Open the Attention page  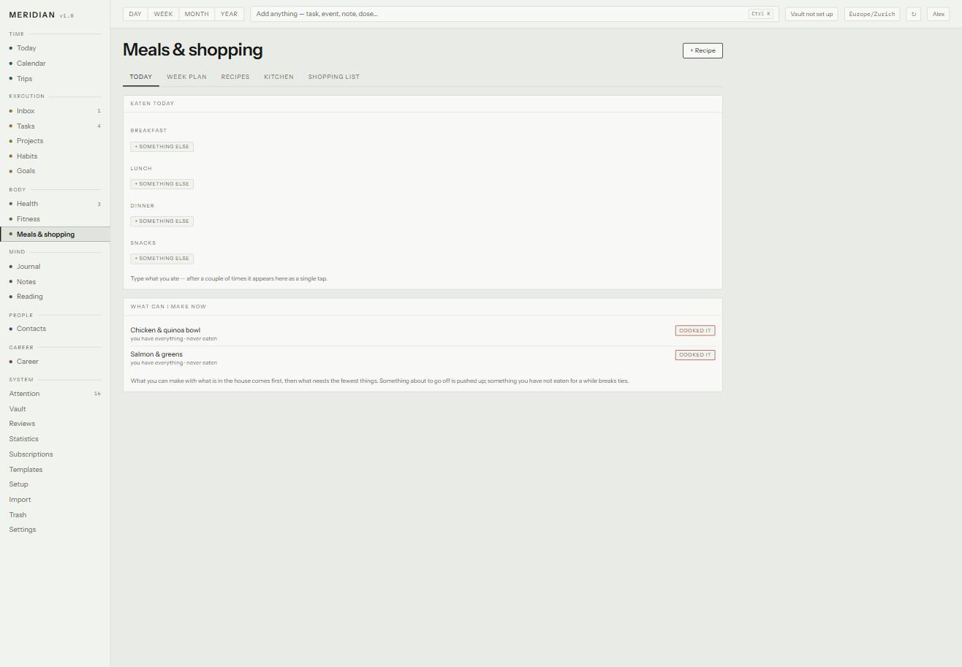coord(55,394)
